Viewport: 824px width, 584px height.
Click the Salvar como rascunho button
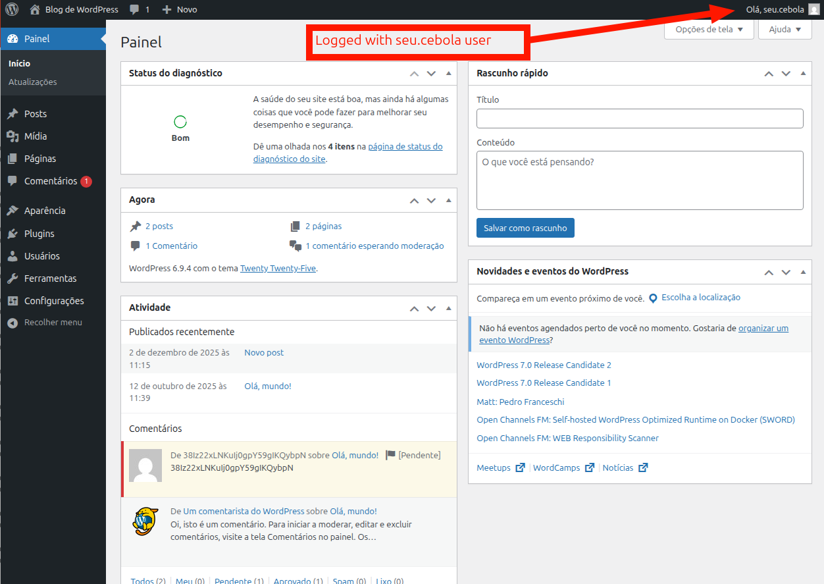pyautogui.click(x=525, y=227)
